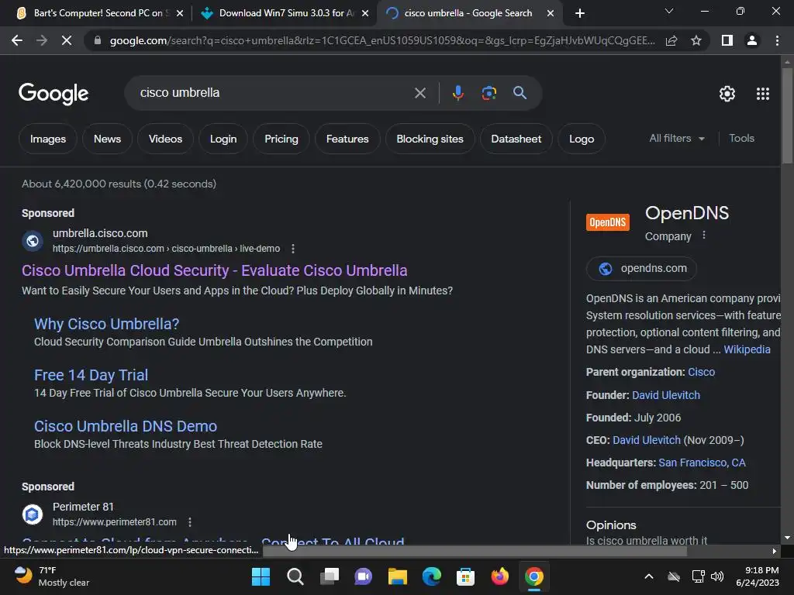
Task: Filter results by Images
Action: [x=47, y=139]
